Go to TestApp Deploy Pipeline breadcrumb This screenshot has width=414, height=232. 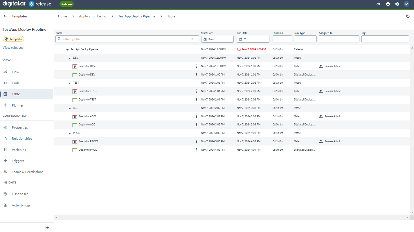click(137, 16)
